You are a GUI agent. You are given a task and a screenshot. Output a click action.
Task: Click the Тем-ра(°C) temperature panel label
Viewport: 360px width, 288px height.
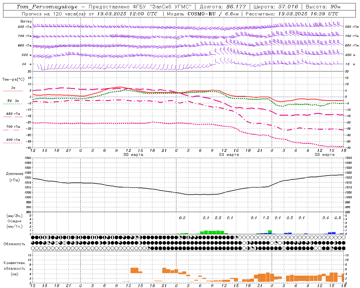point(13,80)
